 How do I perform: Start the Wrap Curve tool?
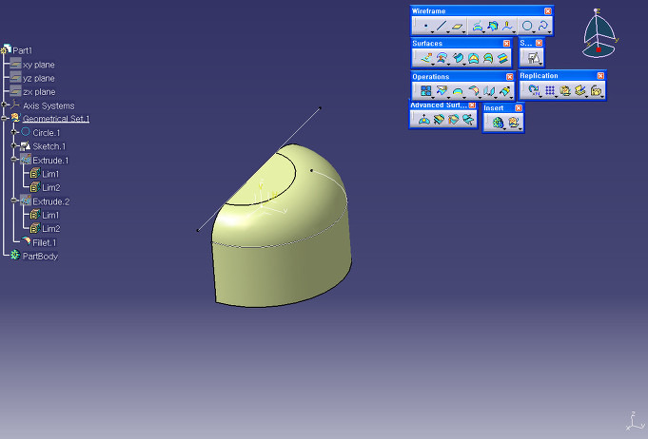(439, 120)
